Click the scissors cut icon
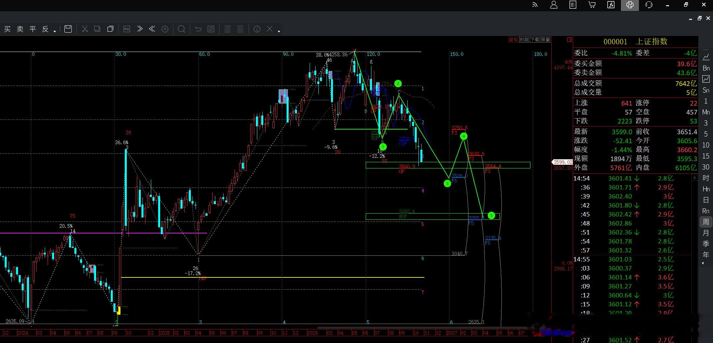Image resolution: width=713 pixels, height=343 pixels. click(x=85, y=29)
